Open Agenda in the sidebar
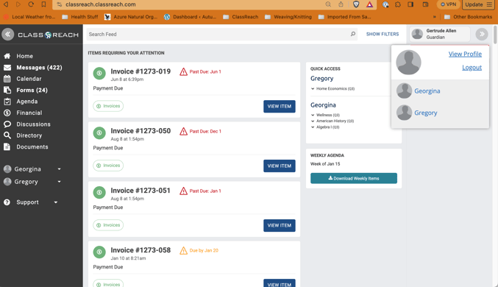This screenshot has height=287, width=498. pyautogui.click(x=27, y=102)
